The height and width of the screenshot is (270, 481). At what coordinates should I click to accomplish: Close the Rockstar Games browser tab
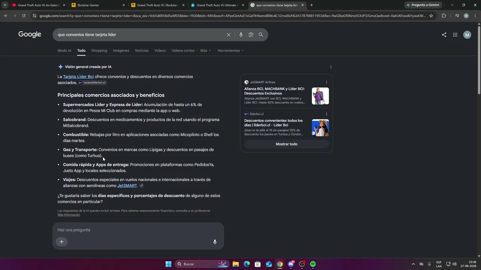pyautogui.click(x=124, y=5)
